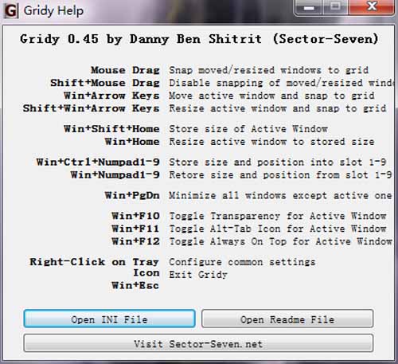Click the Gridy Help title text
Viewport: 398px width, 364px height.
tap(53, 11)
